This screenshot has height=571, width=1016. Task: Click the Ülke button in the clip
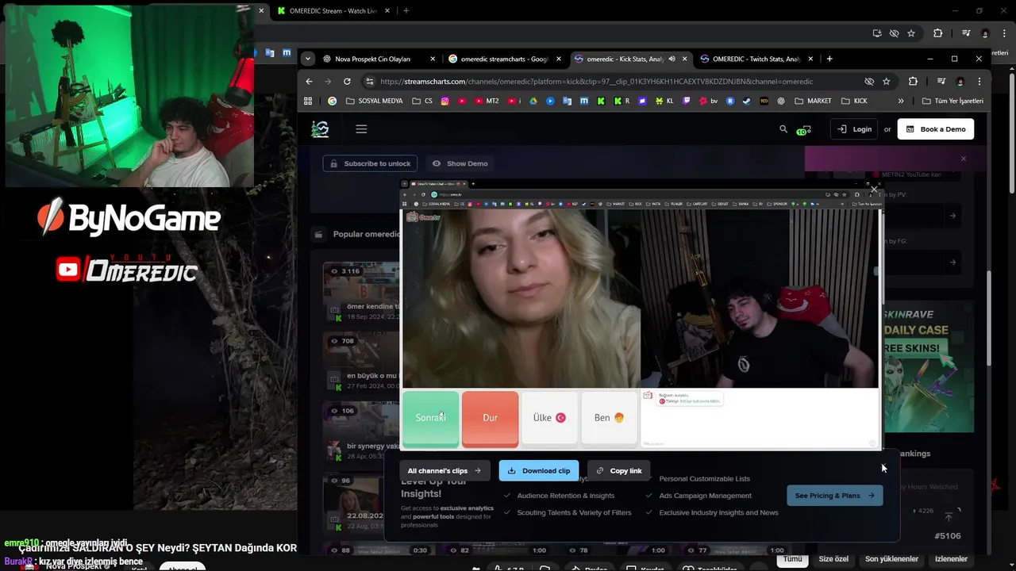coord(549,418)
